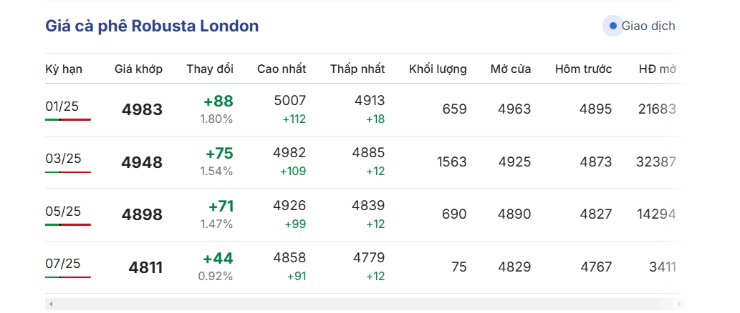Click the Hôm trước column header
740x313 pixels.
pyautogui.click(x=583, y=69)
